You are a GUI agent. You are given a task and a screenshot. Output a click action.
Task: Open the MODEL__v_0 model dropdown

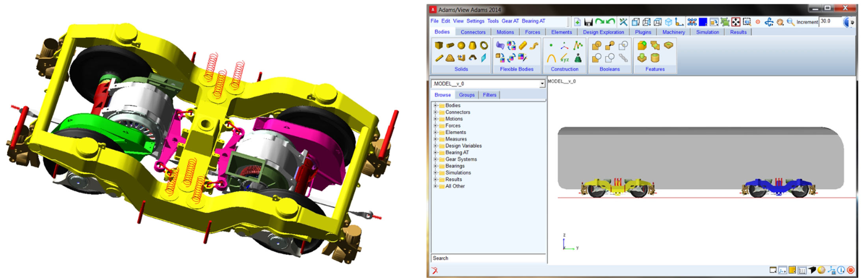[542, 84]
